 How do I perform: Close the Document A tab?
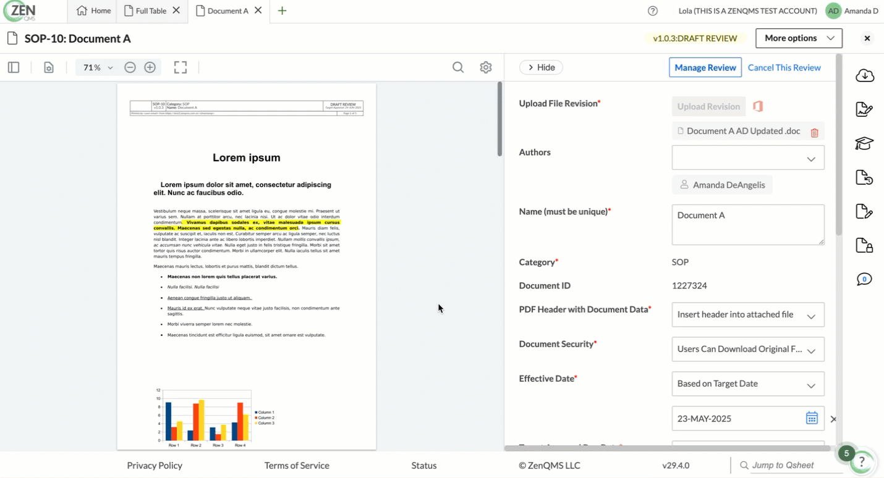coord(258,10)
